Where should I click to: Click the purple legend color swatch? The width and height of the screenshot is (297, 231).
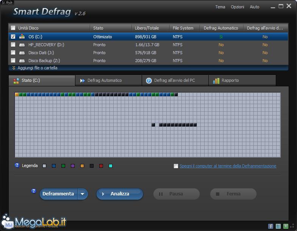[x=73, y=166]
